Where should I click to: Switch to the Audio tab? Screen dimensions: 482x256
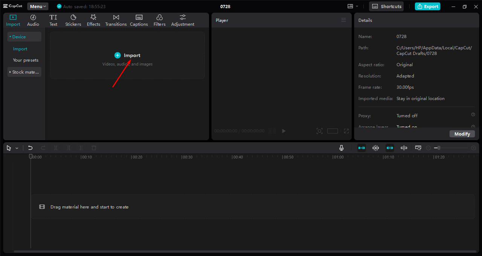pos(33,20)
